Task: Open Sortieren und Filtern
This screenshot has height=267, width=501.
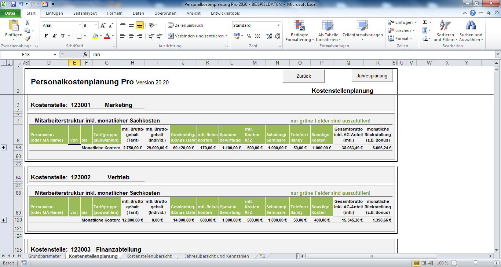Action: point(445,31)
